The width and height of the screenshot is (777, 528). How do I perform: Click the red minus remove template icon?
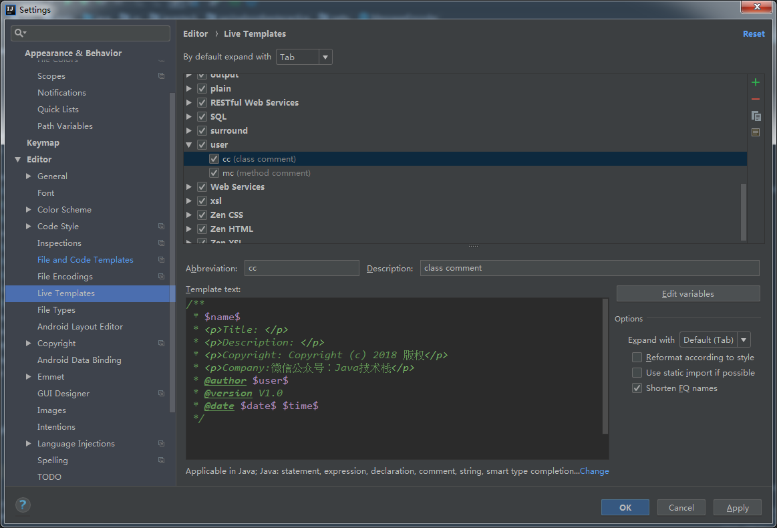pos(756,99)
